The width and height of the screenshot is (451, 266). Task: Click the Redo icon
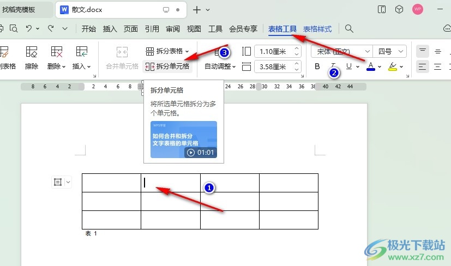pyautogui.click(x=51, y=28)
